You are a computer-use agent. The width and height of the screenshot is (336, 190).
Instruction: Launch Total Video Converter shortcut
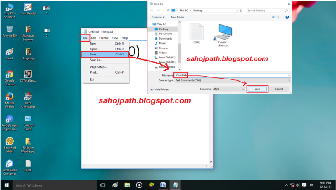tap(10, 167)
